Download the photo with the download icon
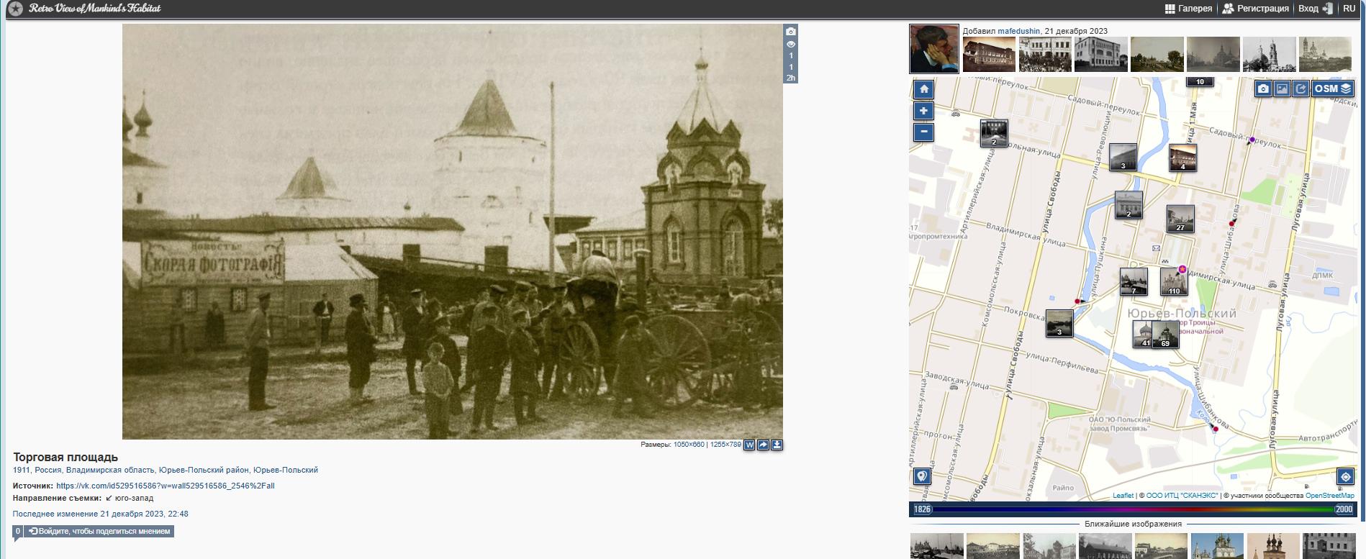 point(777,445)
